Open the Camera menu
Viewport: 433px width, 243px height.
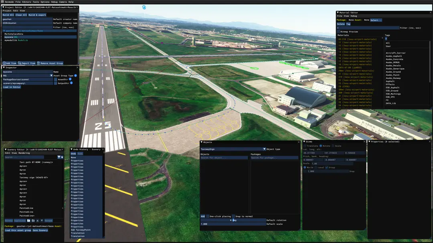[x=63, y=2]
